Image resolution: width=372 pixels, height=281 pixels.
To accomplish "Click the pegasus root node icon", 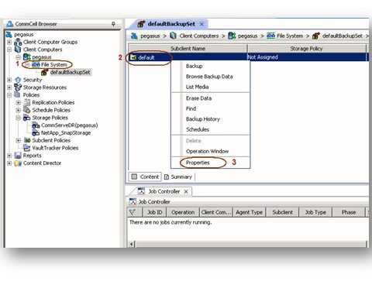I will 9,34.
